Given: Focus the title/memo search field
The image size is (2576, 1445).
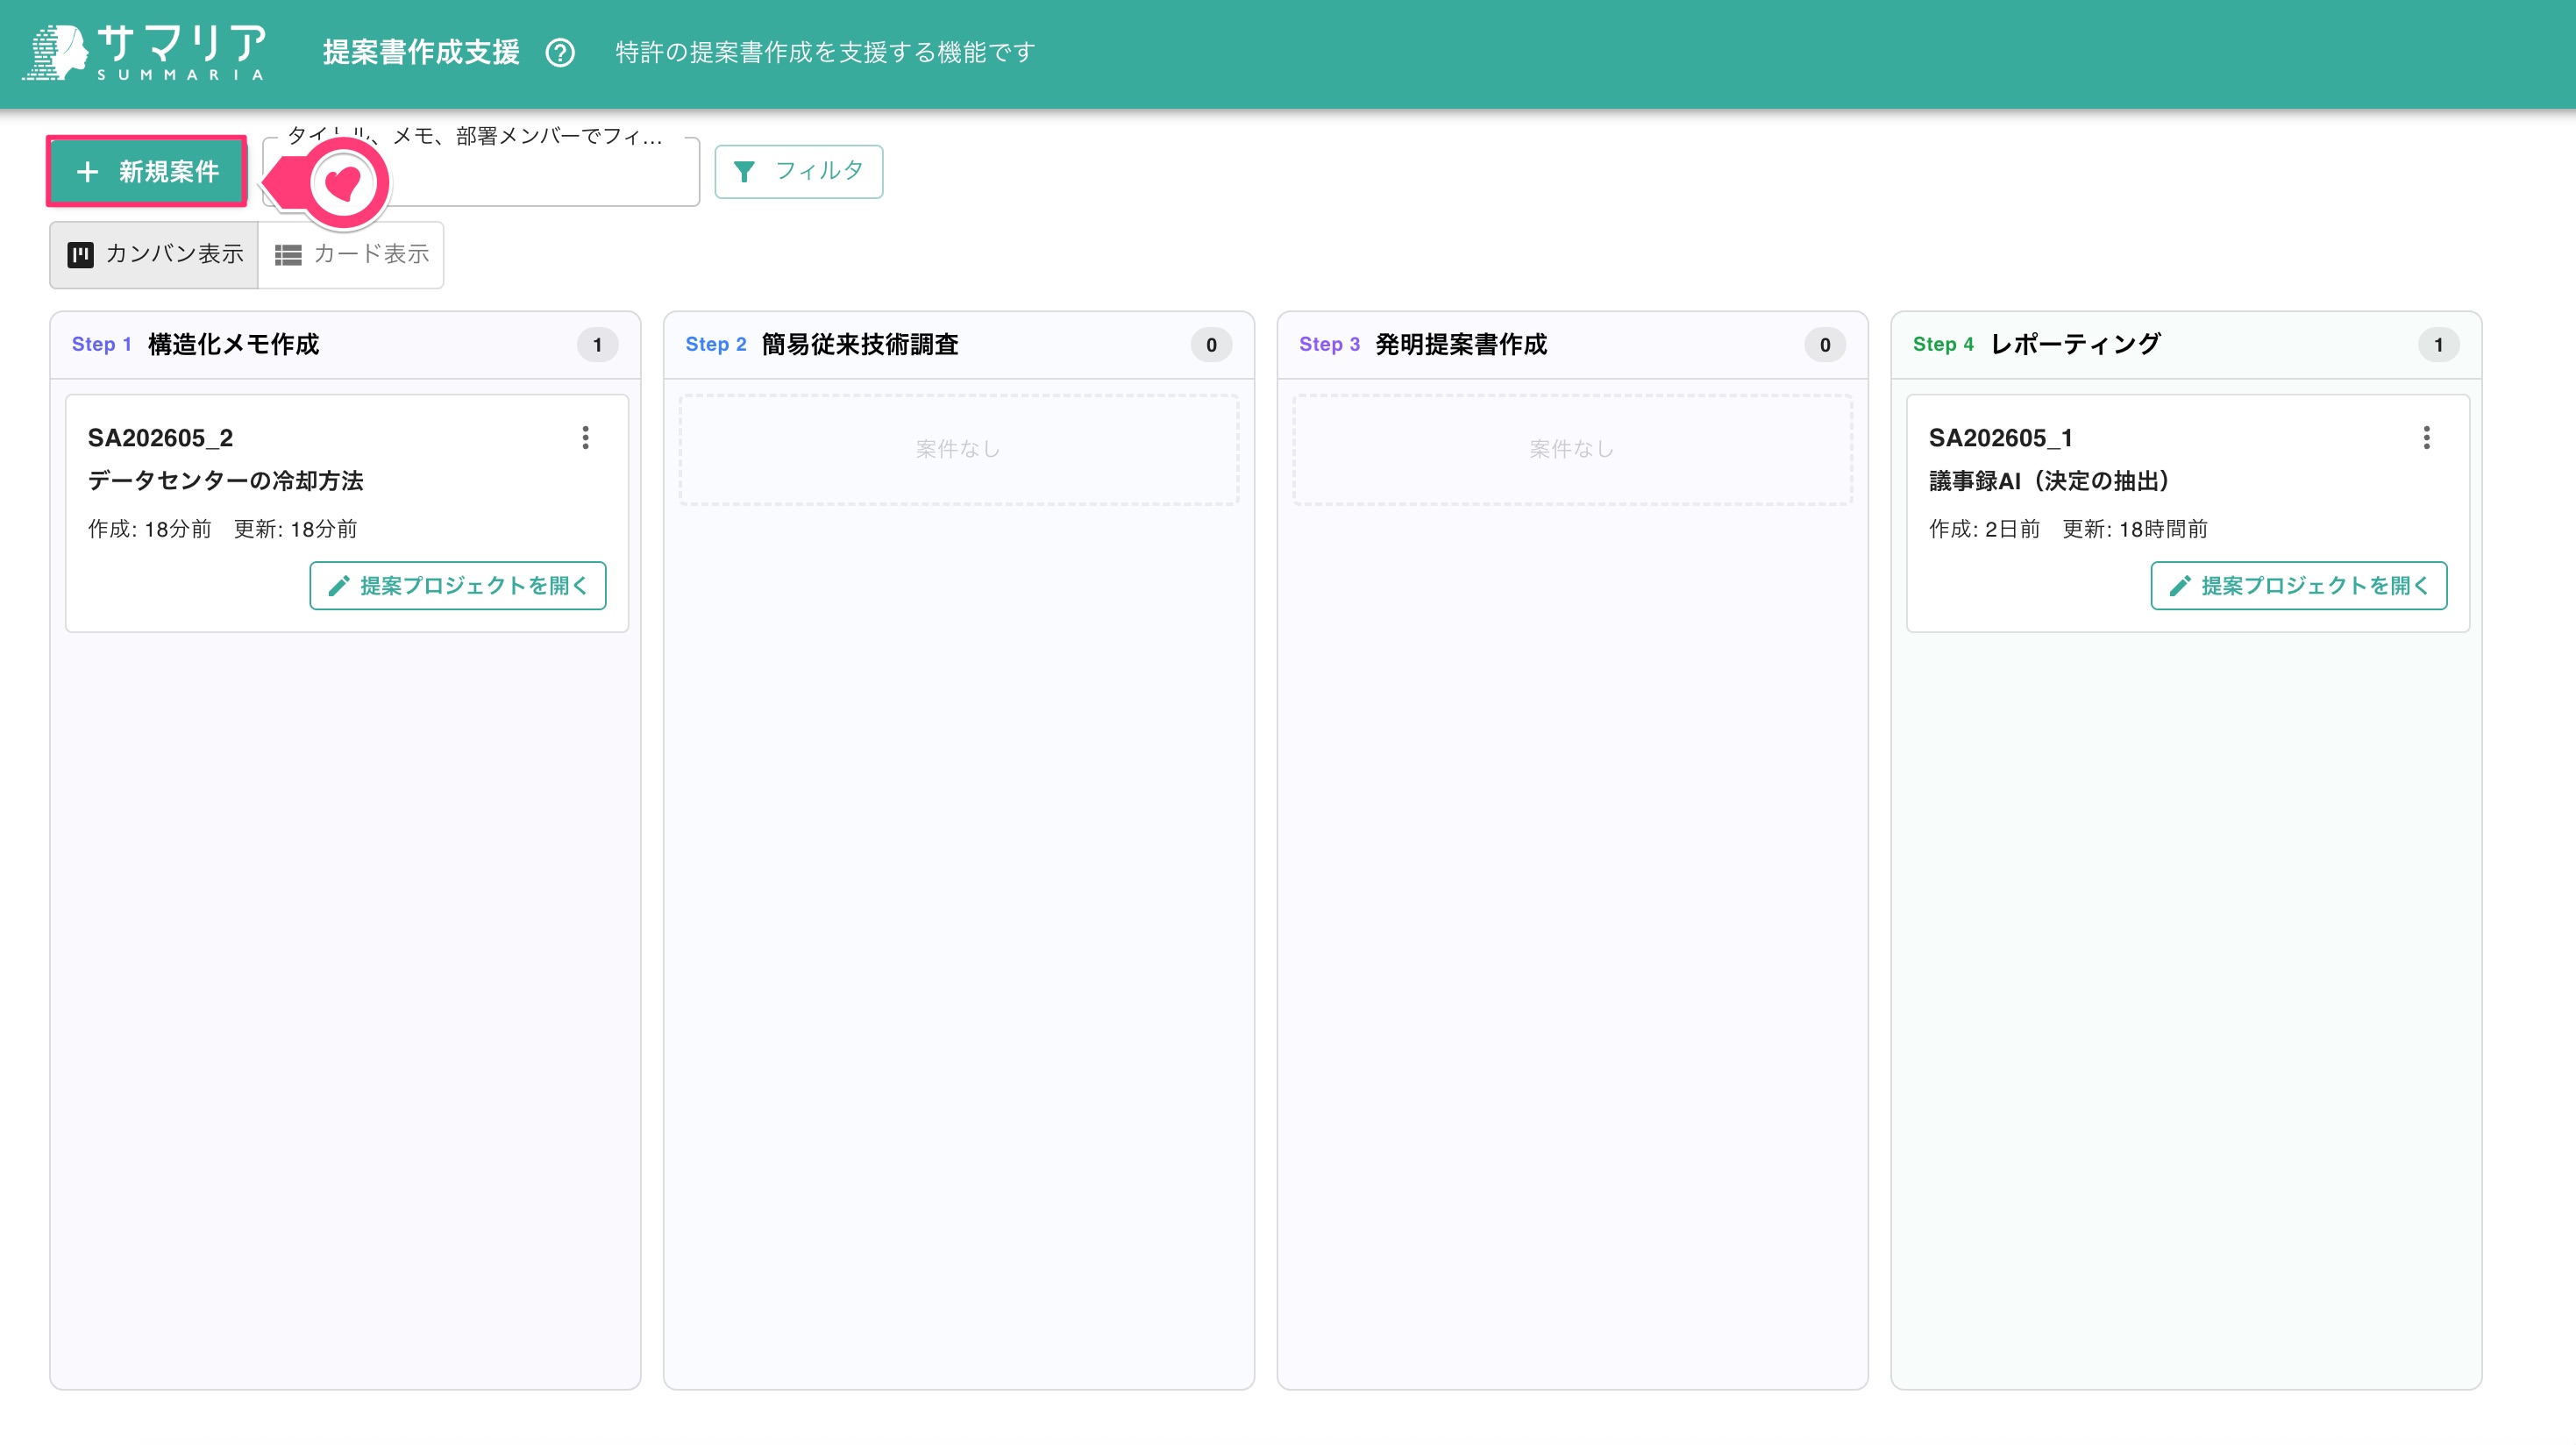Looking at the screenshot, I should (480, 172).
